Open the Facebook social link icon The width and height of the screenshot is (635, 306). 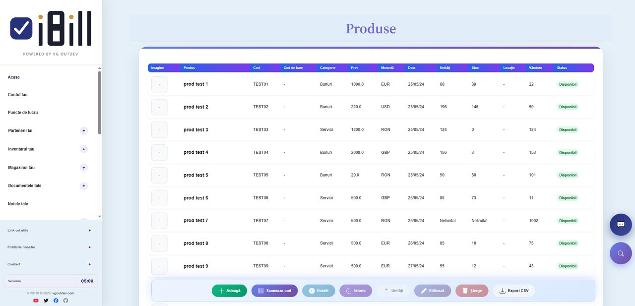[x=56, y=301]
